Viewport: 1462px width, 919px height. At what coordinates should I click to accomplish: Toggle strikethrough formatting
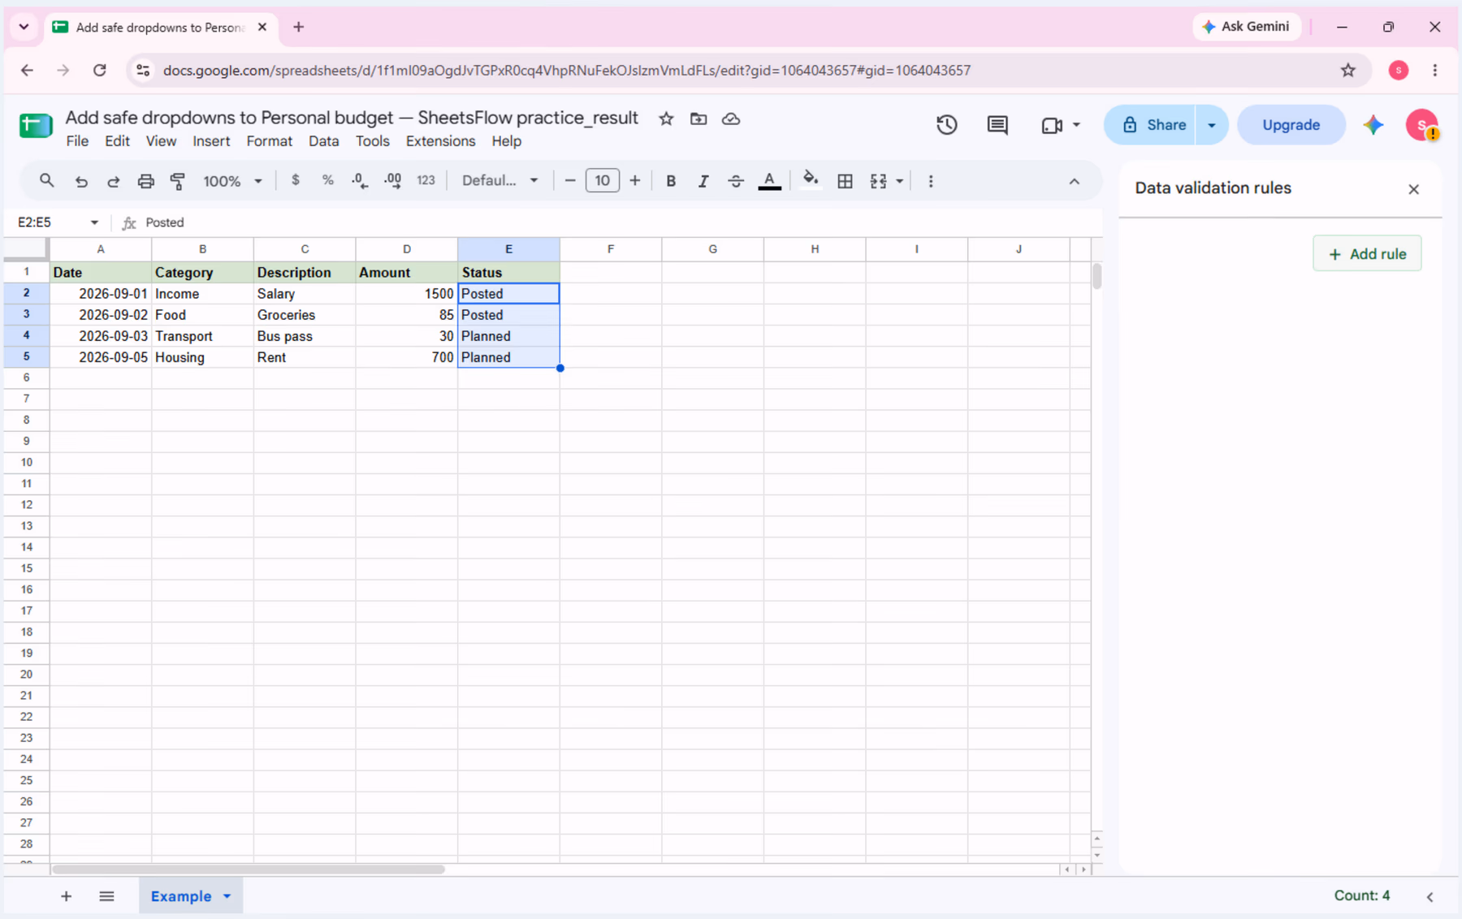coord(736,181)
